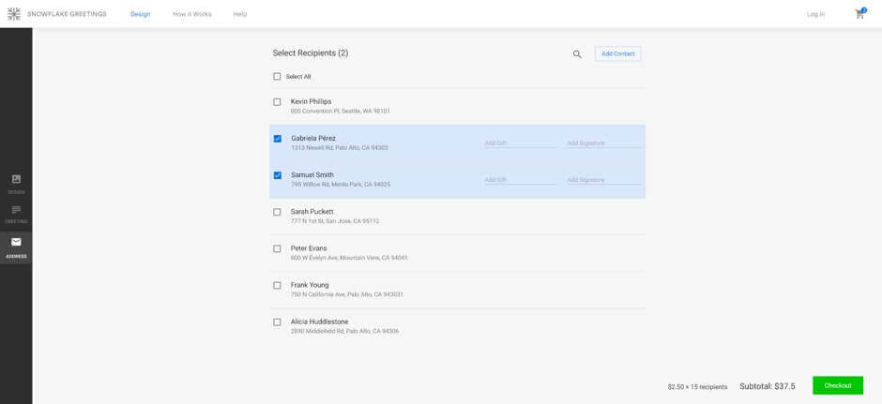The height and width of the screenshot is (404, 882).
Task: Open the Help menu item
Action: click(240, 14)
